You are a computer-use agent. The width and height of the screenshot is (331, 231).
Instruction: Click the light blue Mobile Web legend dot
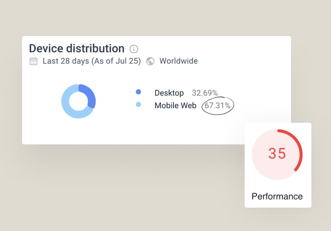coord(138,104)
